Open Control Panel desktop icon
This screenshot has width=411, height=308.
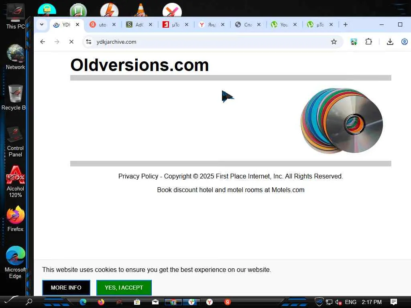pyautogui.click(x=15, y=142)
